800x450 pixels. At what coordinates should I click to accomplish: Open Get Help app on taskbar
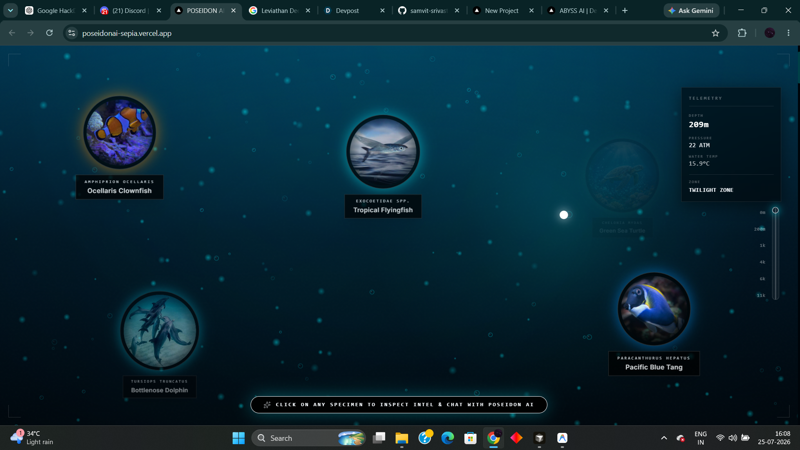point(425,438)
